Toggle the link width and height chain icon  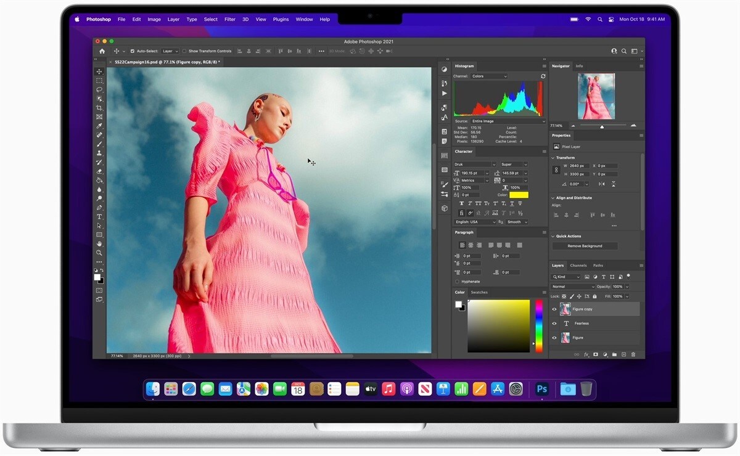tap(556, 169)
